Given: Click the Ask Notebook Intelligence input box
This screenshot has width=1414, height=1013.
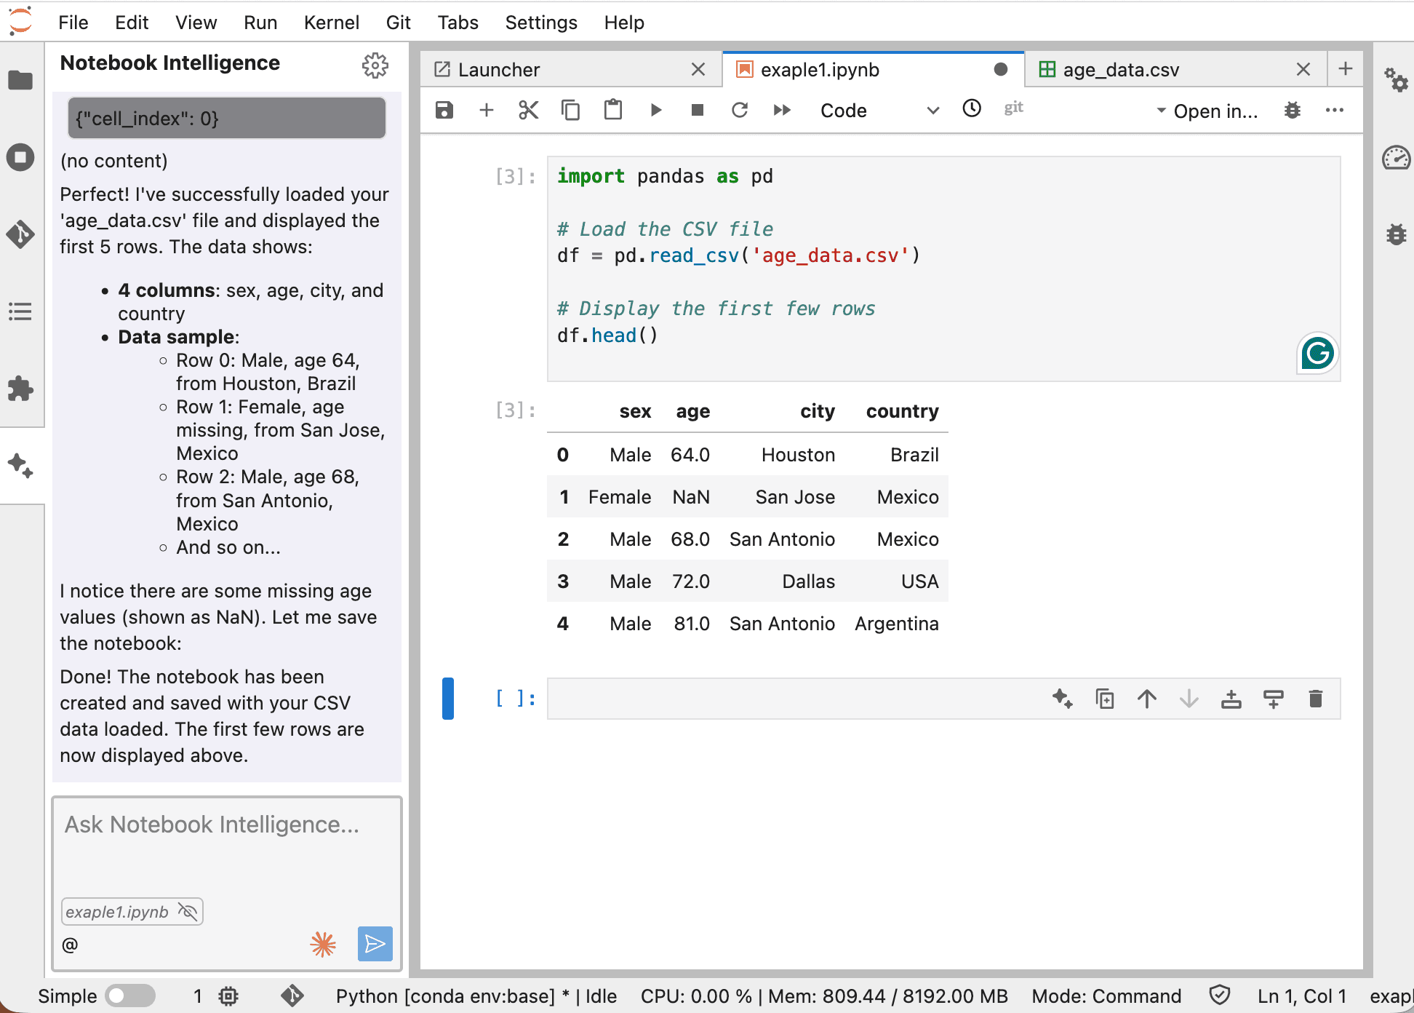Looking at the screenshot, I should [225, 844].
